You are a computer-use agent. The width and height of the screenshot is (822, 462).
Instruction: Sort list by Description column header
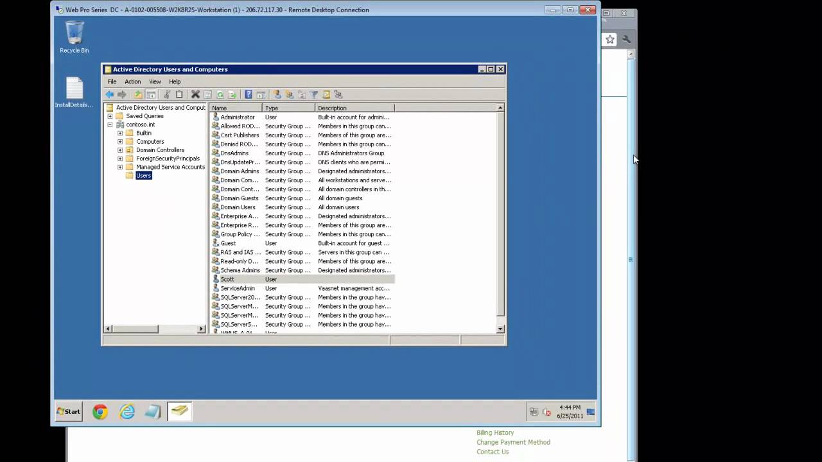pyautogui.click(x=354, y=108)
